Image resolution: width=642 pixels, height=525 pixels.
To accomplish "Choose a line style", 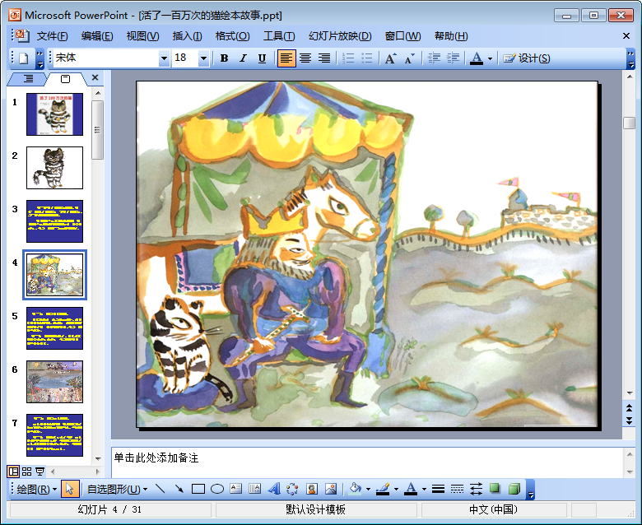I will click(x=438, y=489).
